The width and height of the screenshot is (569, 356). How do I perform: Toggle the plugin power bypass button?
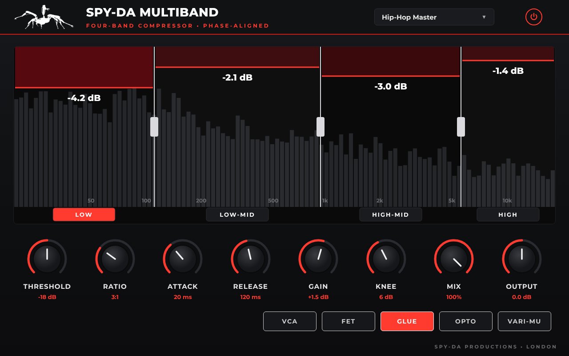tap(534, 17)
